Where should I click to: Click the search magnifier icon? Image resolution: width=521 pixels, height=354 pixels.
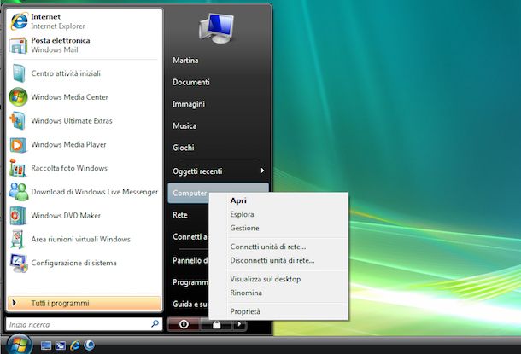point(155,324)
